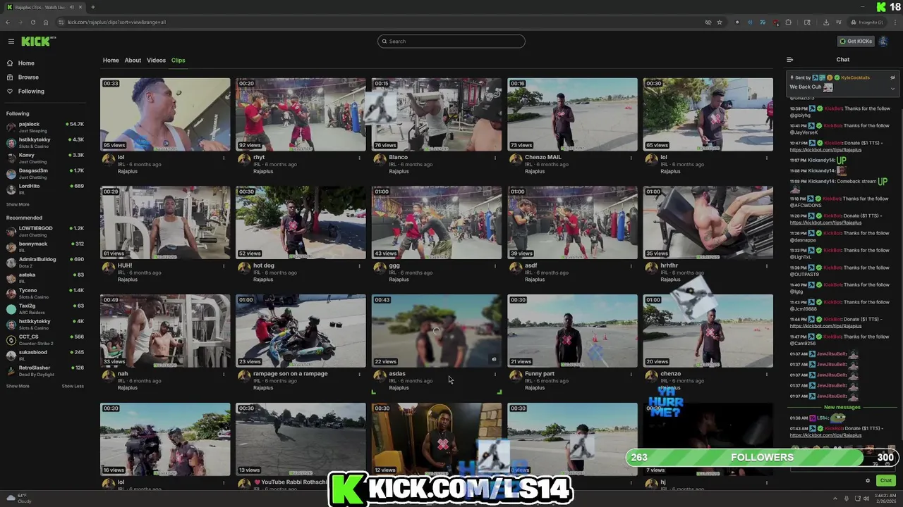Open followed channel LordHito
This screenshot has width=903, height=507.
(45, 189)
